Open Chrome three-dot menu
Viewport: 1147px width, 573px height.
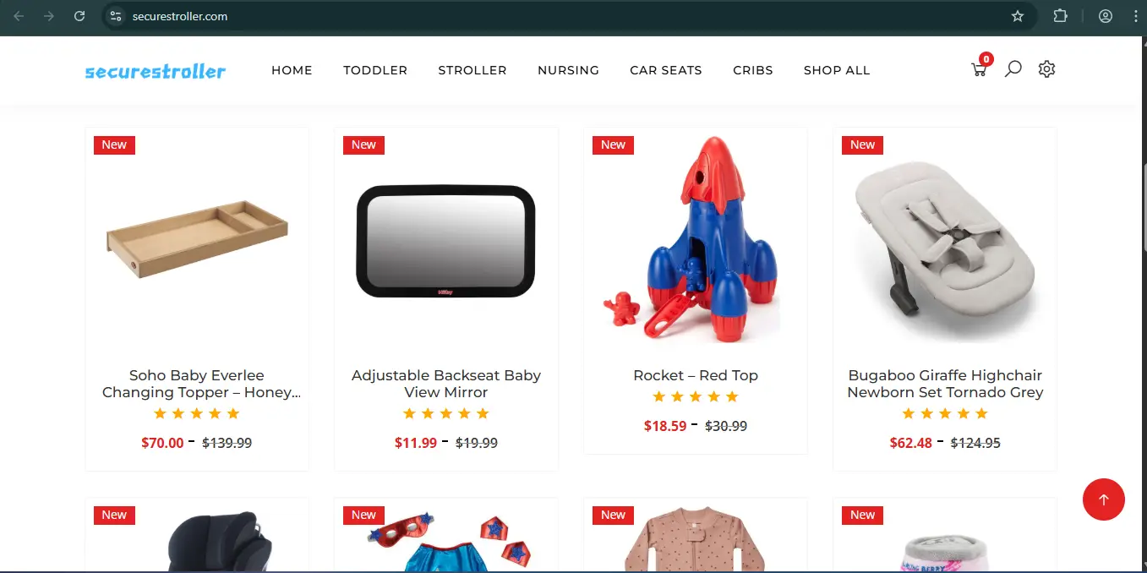tap(1135, 16)
